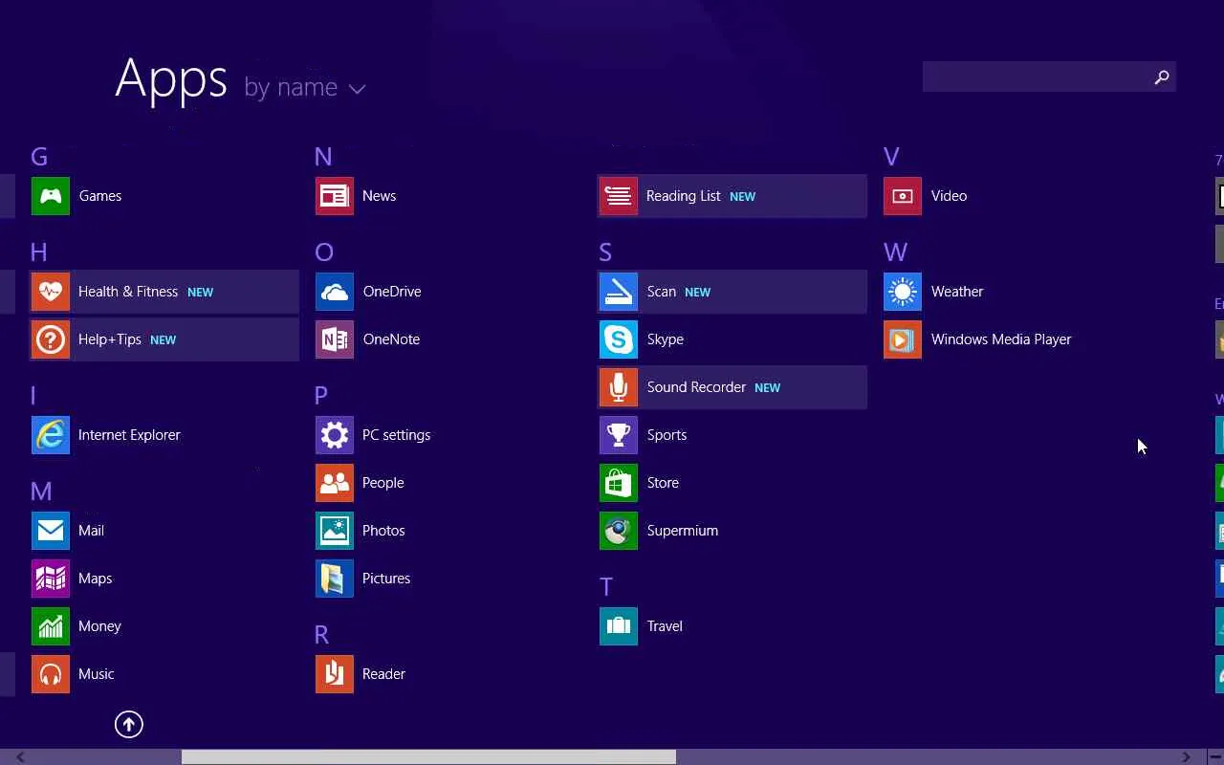Open the Help+Tips question mark icon
This screenshot has height=765, width=1224.
51,339
